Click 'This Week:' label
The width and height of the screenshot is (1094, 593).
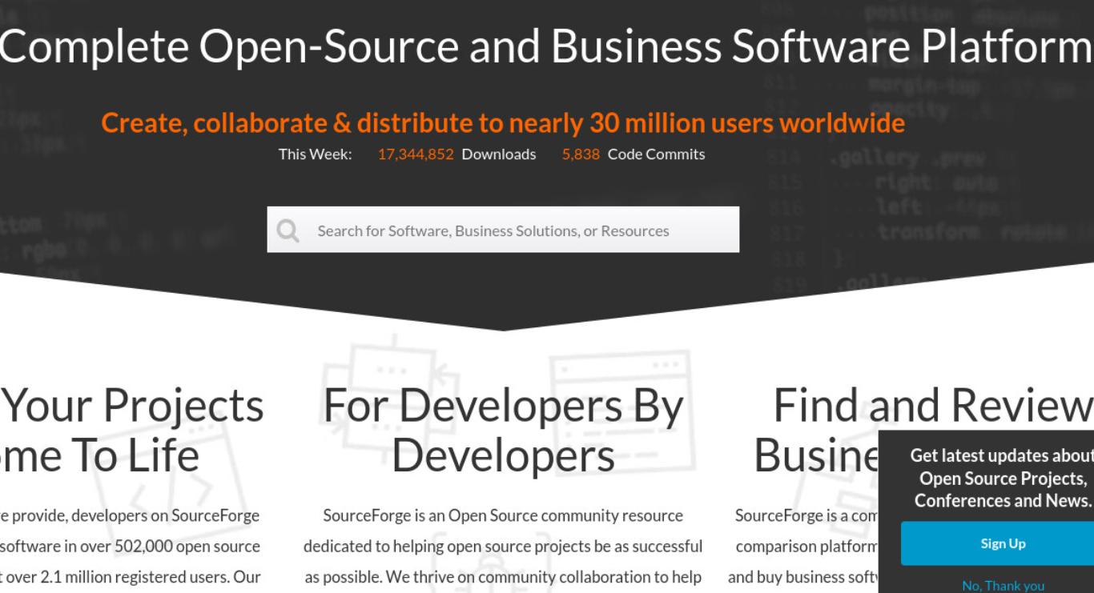(x=315, y=154)
